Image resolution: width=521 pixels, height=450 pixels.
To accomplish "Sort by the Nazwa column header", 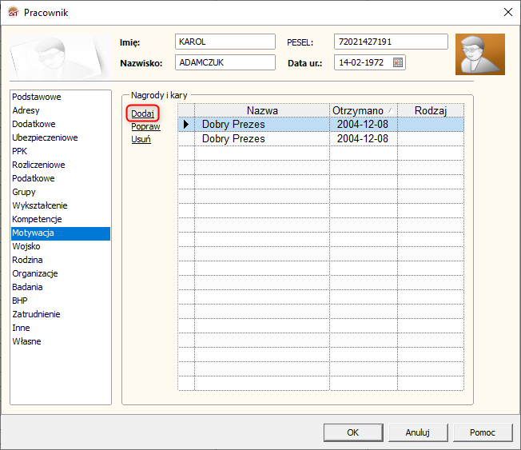I will [262, 110].
